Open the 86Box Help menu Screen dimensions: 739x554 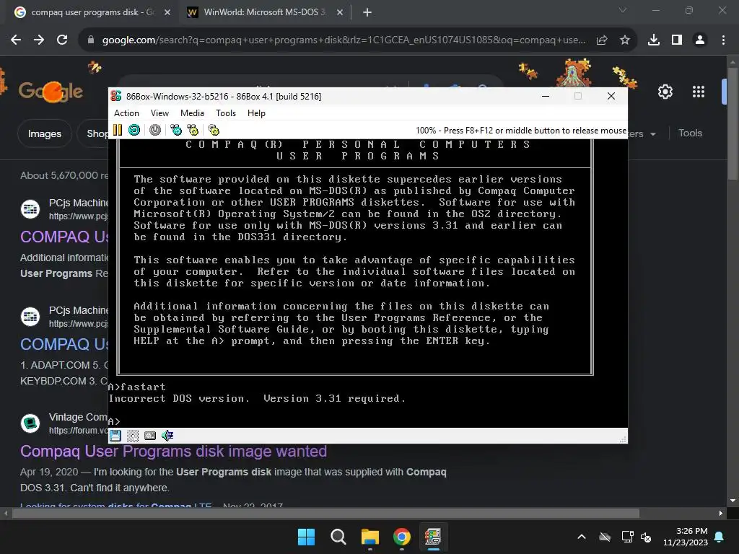click(256, 113)
